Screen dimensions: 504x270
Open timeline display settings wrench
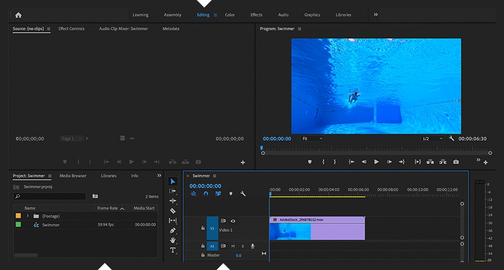(243, 193)
